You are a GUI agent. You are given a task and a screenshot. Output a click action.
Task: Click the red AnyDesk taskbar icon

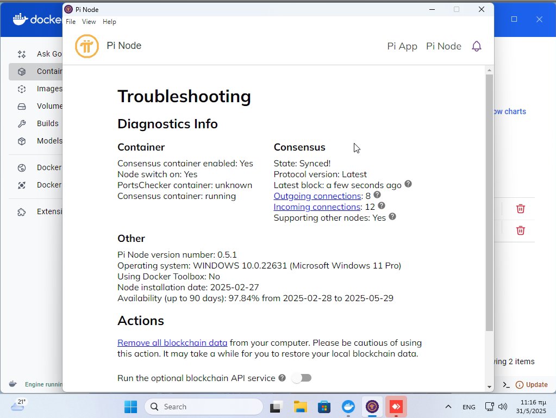(396, 407)
